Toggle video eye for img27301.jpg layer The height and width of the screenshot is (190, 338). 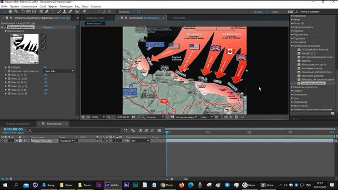pyautogui.click(x=2, y=141)
